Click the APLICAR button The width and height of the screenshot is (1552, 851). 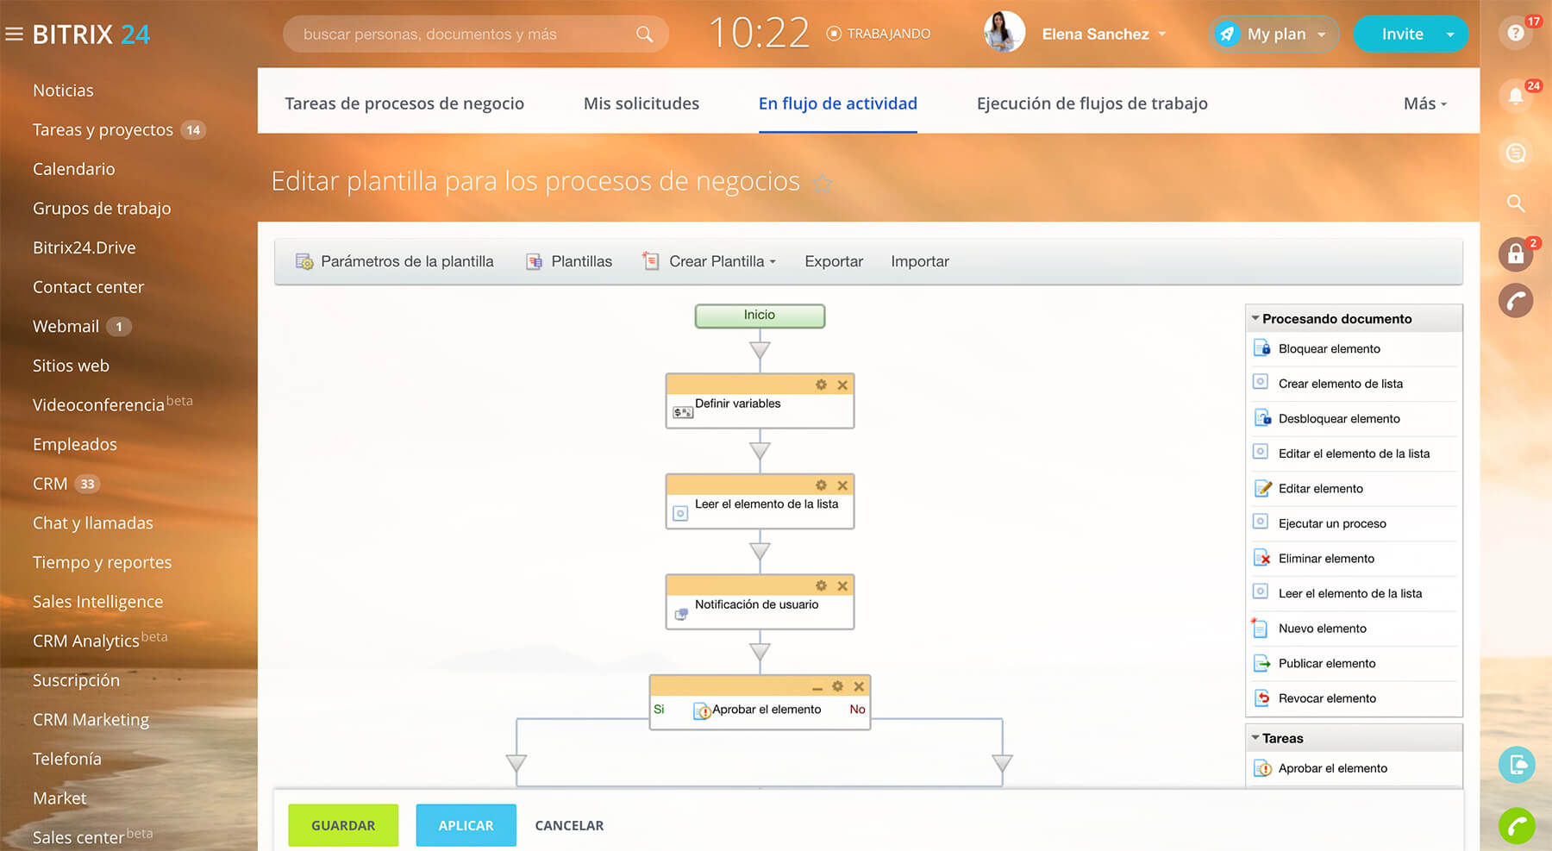pyautogui.click(x=466, y=825)
